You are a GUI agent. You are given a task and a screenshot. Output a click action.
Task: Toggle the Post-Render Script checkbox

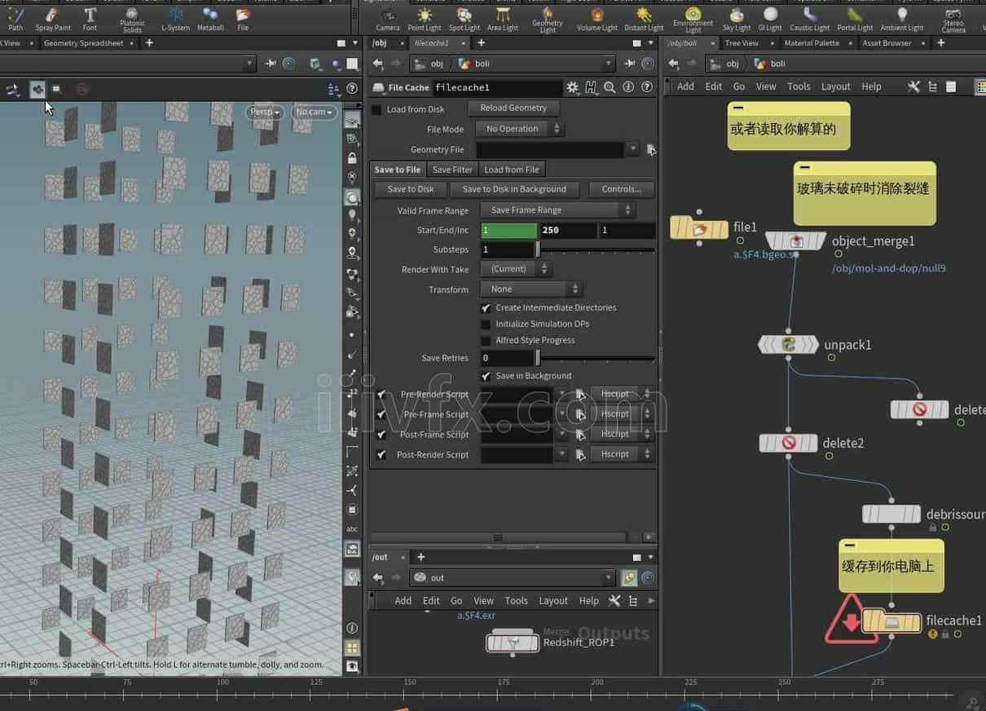(x=381, y=454)
